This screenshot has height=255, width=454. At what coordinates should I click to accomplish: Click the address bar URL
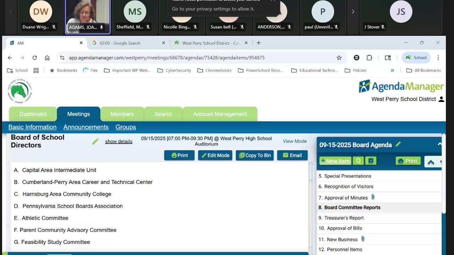click(167, 58)
